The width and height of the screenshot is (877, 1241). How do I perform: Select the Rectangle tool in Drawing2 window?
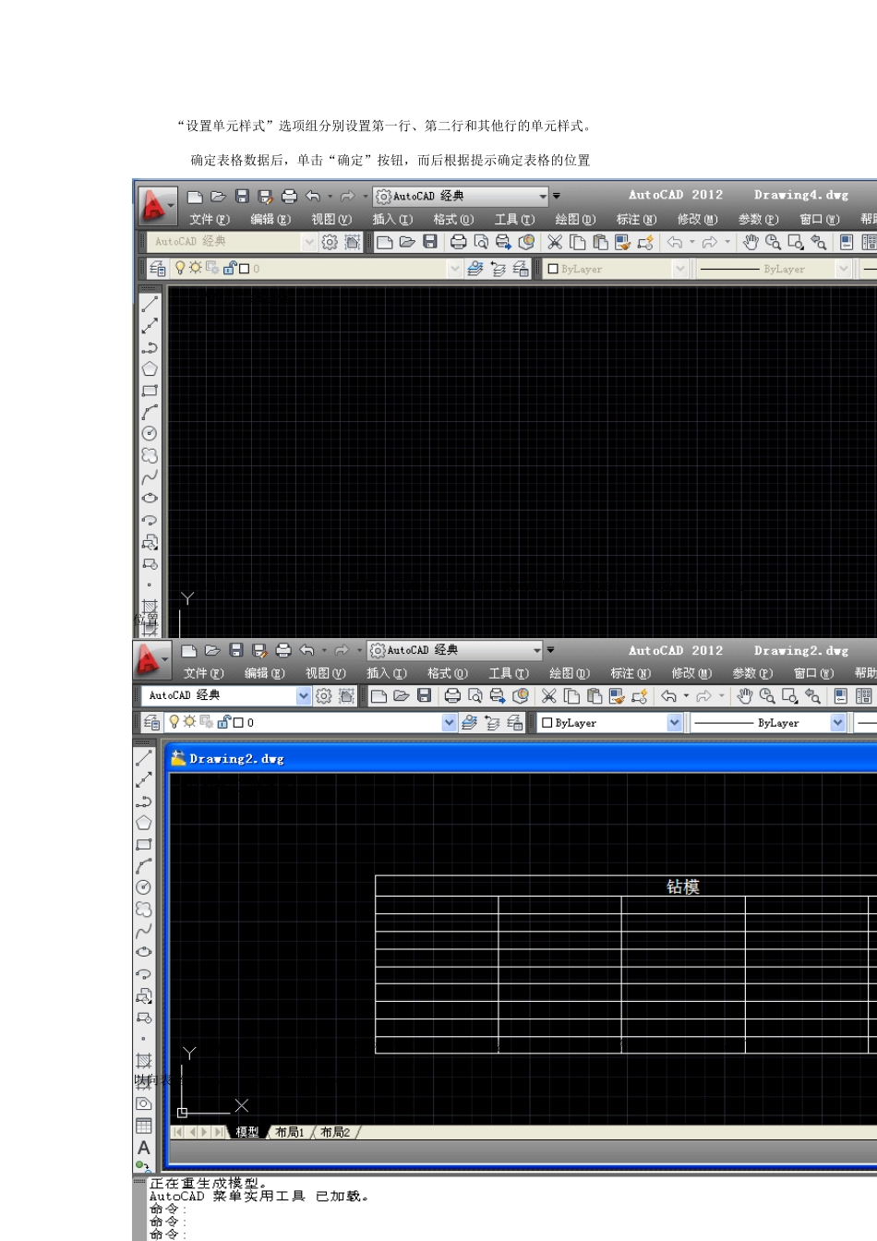(x=144, y=845)
